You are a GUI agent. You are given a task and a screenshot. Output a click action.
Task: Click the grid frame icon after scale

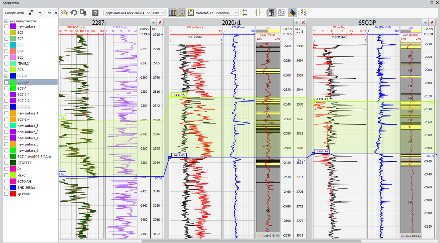(x=245, y=12)
